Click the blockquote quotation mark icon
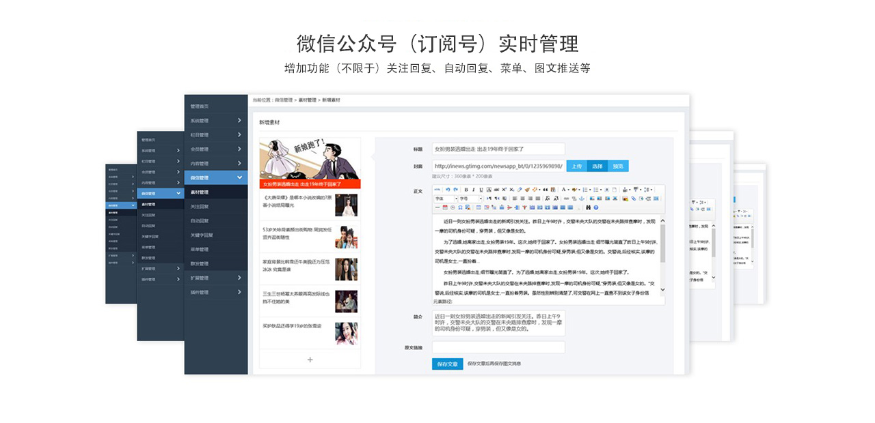875x423 pixels. click(545, 190)
